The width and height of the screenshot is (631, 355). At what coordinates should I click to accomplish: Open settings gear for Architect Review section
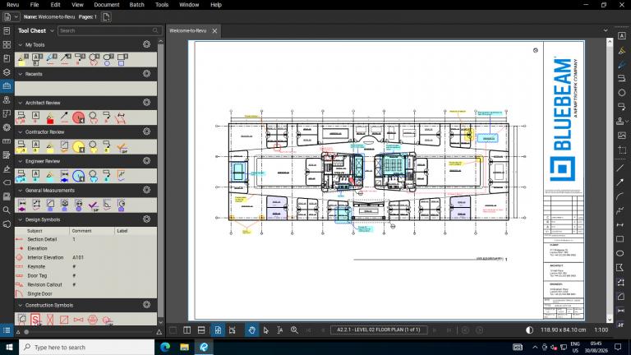coord(147,103)
